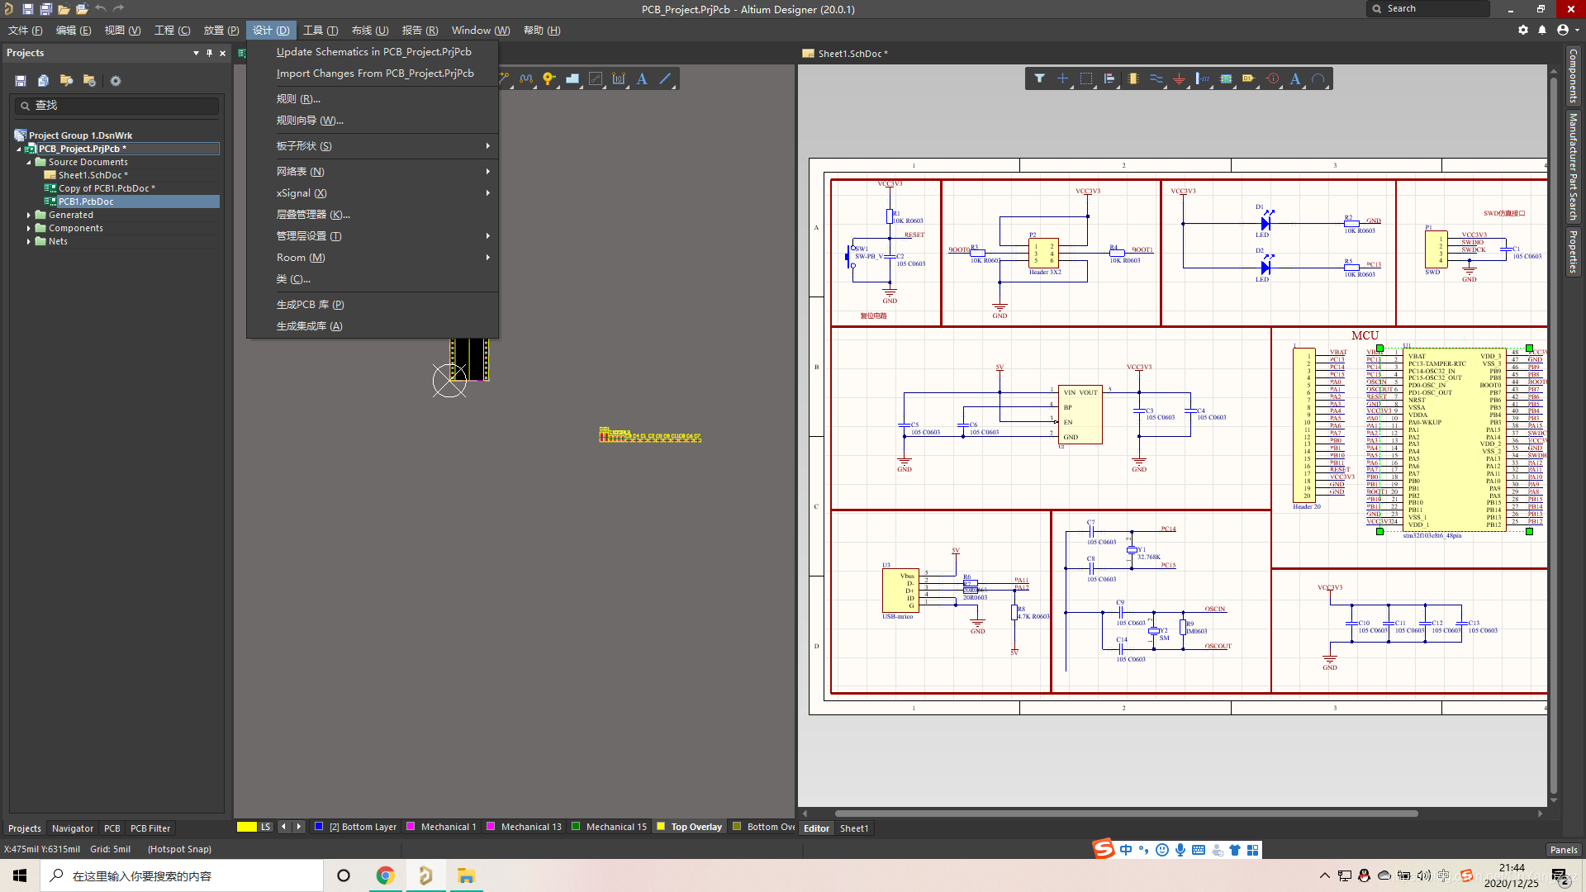This screenshot has width=1586, height=892.
Task: Click the Place Wire tool icon
Action: (x=1156, y=78)
